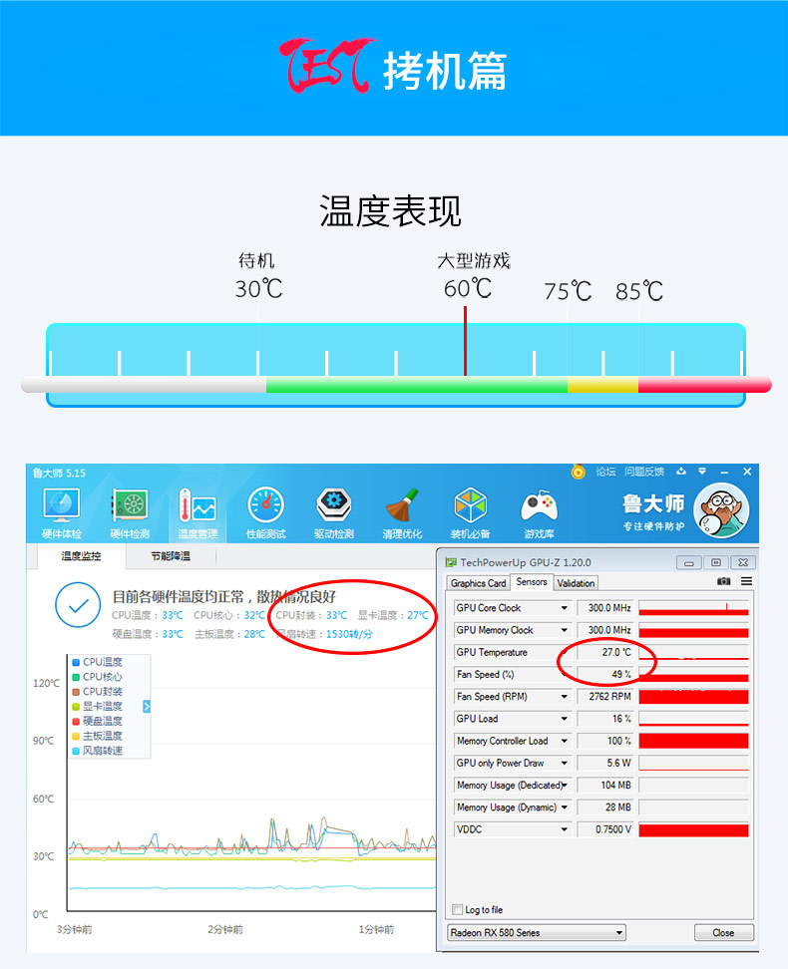The height and width of the screenshot is (969, 788).
Task: Enable the Log to file checkbox
Action: 457,909
